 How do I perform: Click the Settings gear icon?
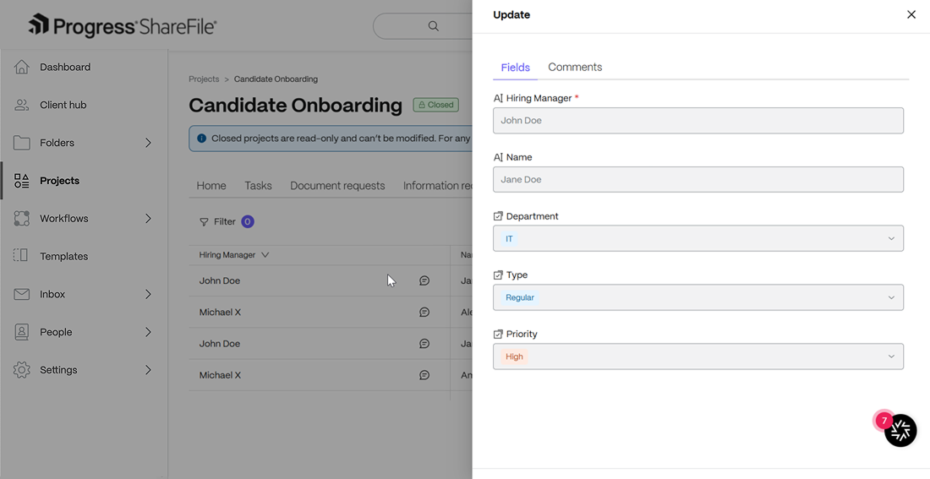coord(21,370)
